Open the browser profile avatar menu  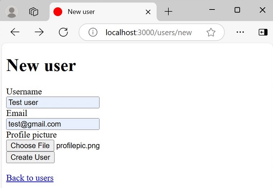coord(12,12)
